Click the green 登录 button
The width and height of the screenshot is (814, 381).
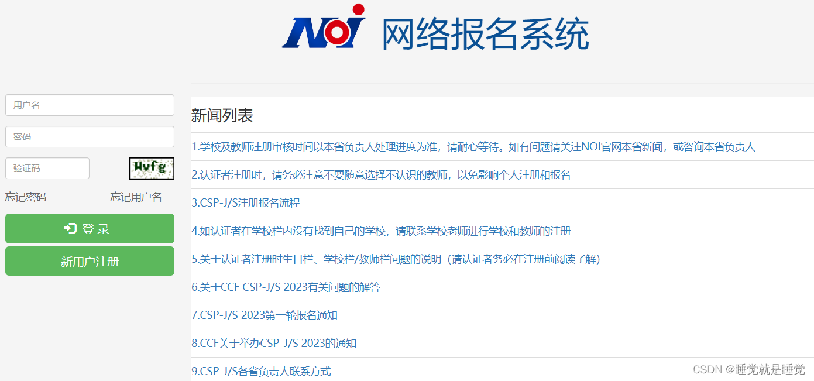(x=90, y=229)
